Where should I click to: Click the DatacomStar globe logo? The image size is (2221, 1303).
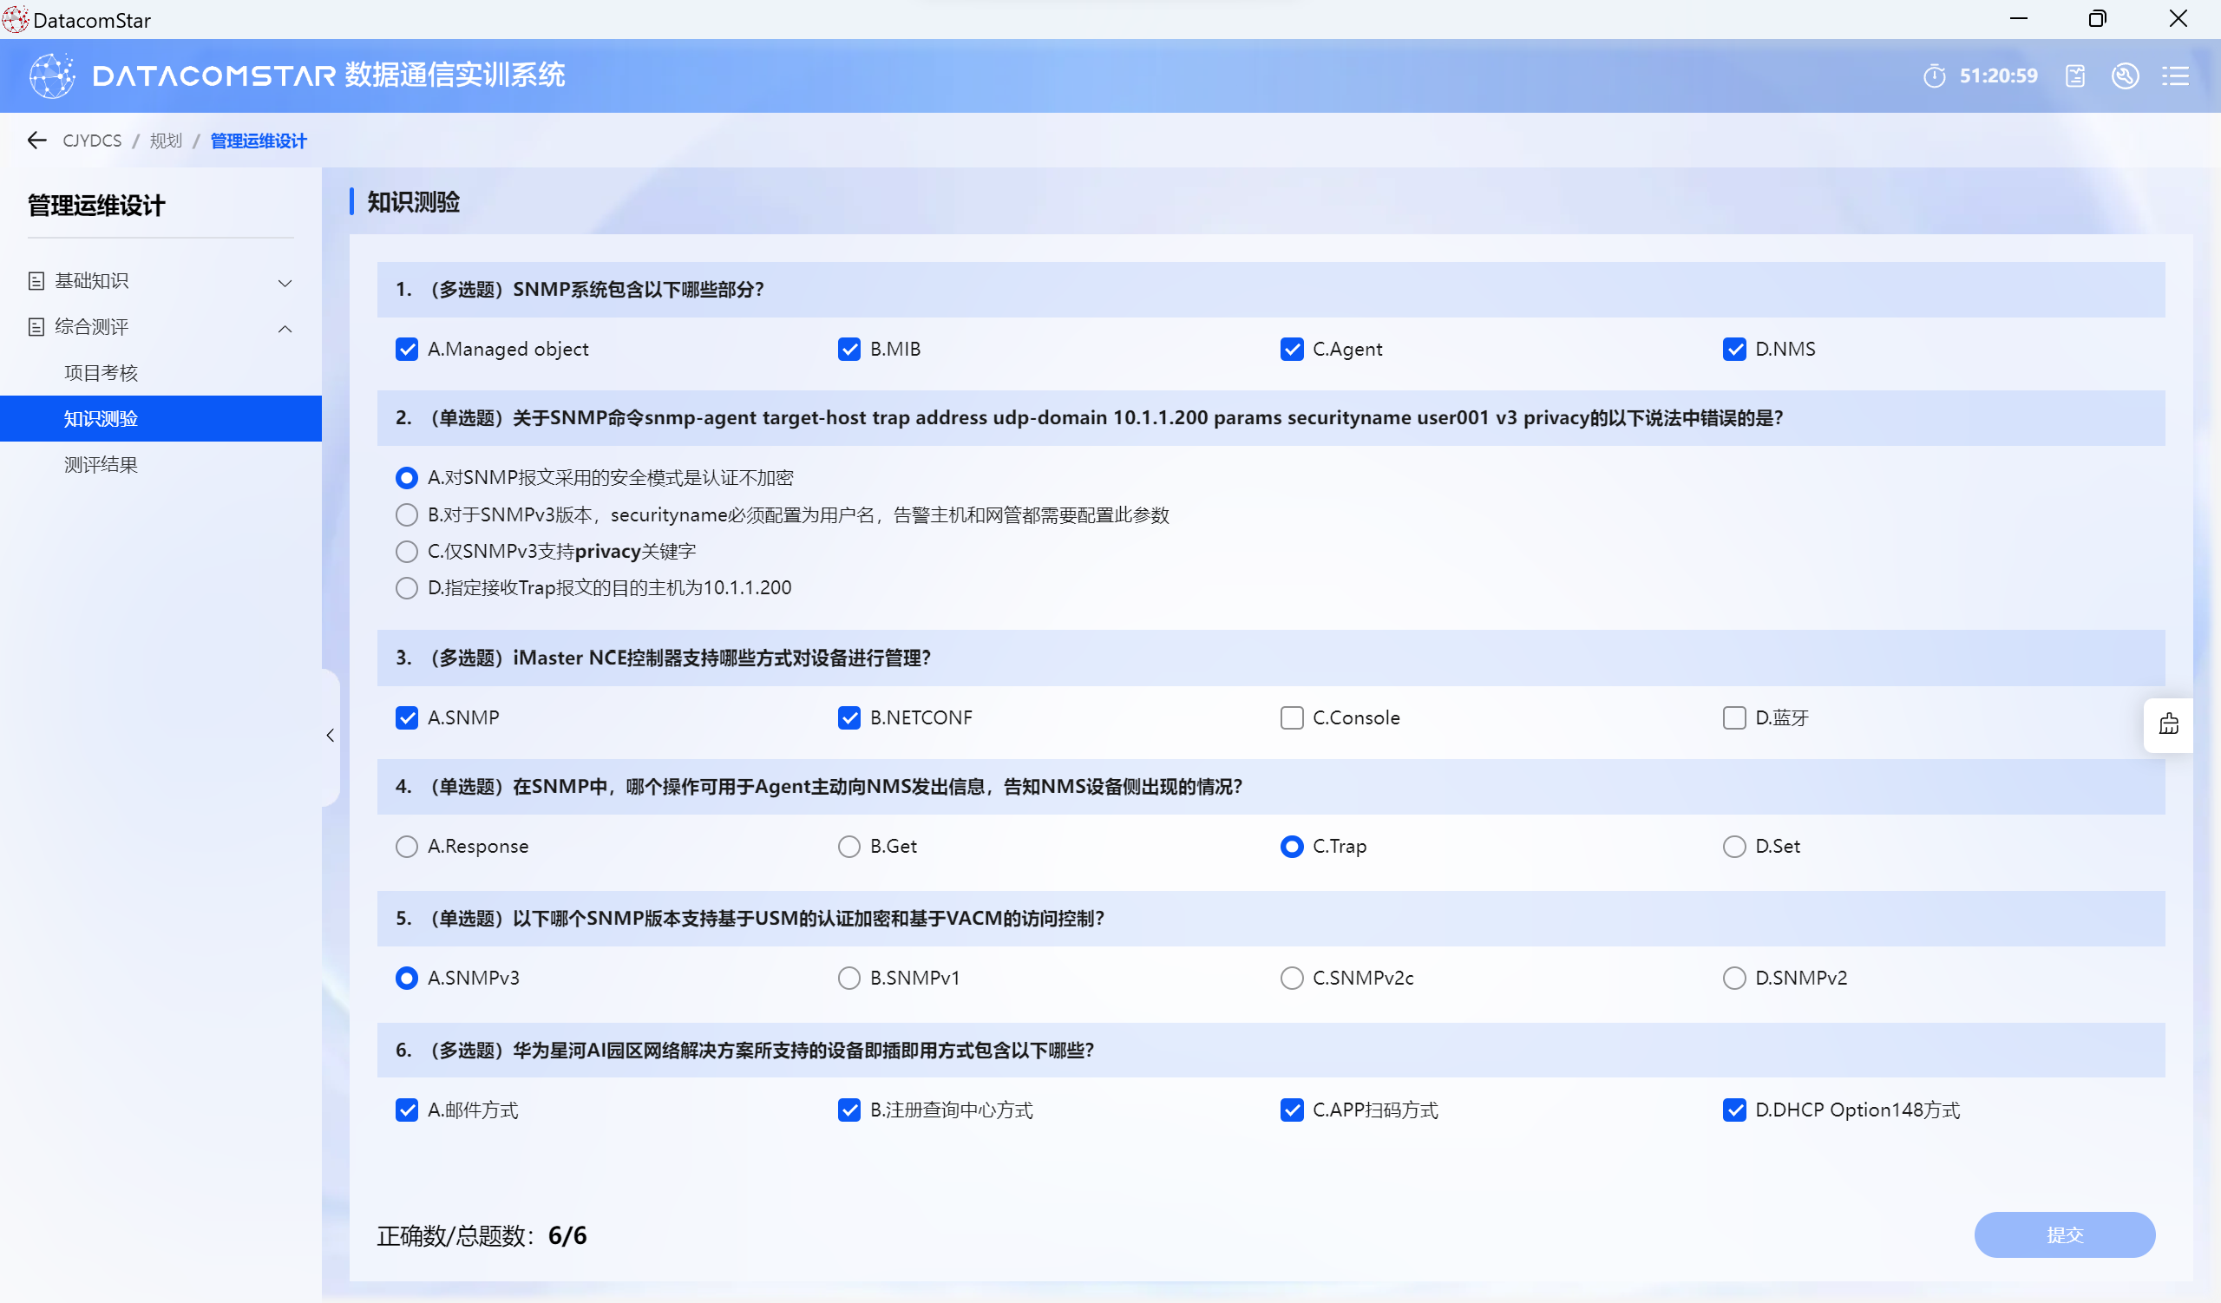[x=52, y=75]
